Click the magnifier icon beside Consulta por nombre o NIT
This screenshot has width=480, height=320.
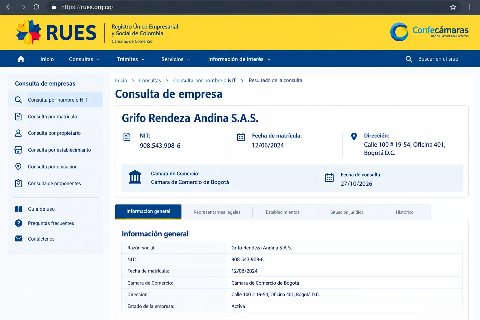(18, 100)
